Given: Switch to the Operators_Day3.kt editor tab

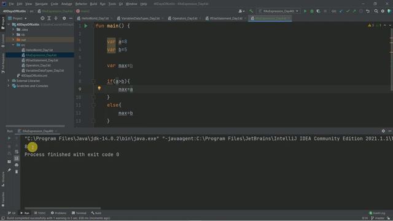Looking at the screenshot, I should point(185,18).
